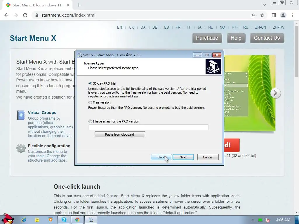Click the Angry Birds start button

tap(8, 219)
